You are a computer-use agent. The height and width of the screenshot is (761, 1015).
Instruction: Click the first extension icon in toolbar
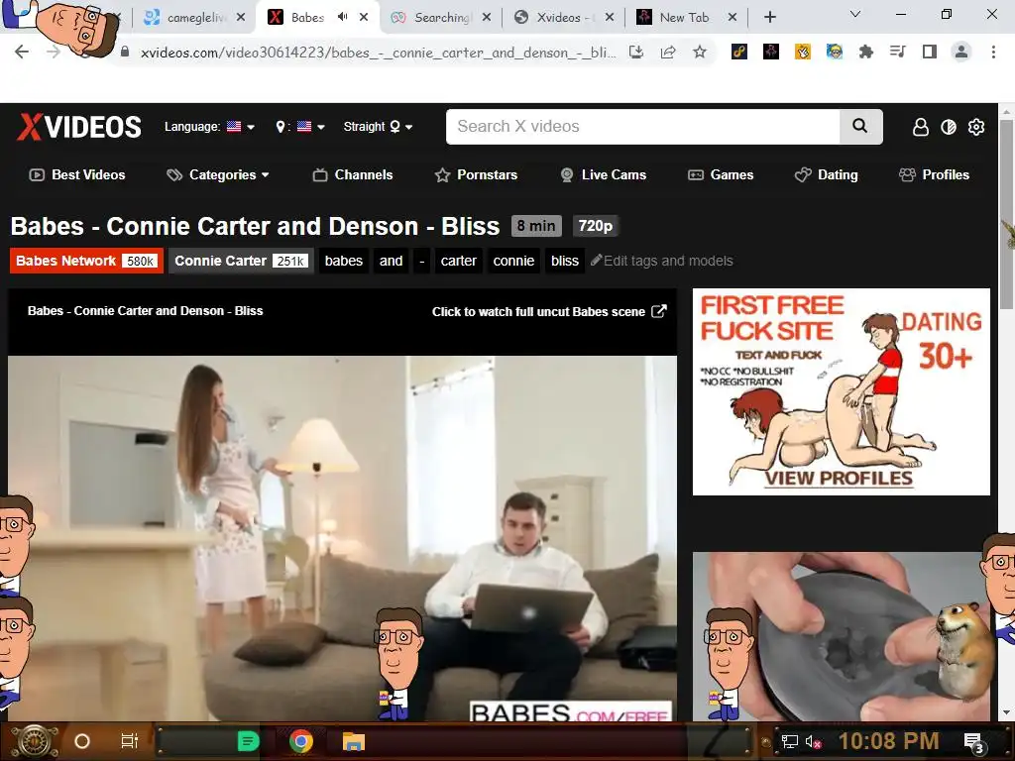[739, 52]
